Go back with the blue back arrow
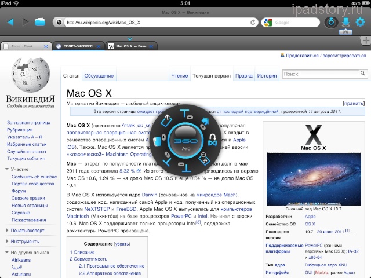Image resolution: width=371 pixels, height=278 pixels. [11, 22]
